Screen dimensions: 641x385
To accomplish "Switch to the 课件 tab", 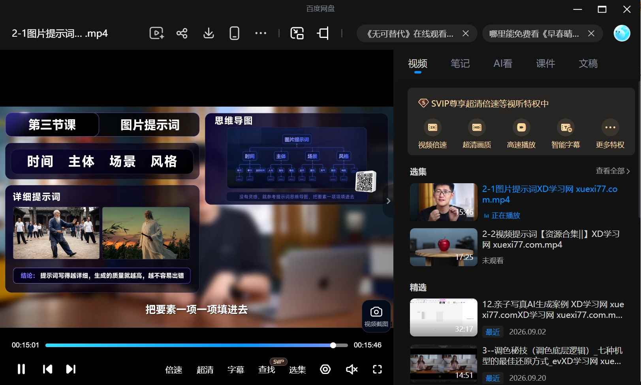I will [x=545, y=64].
